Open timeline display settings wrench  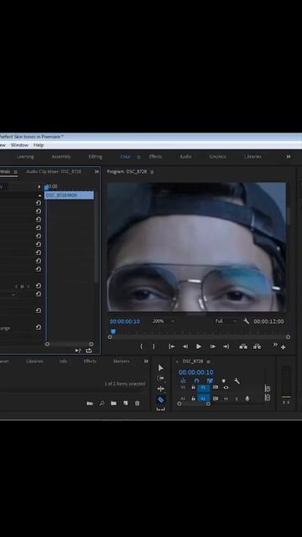pyautogui.click(x=237, y=380)
